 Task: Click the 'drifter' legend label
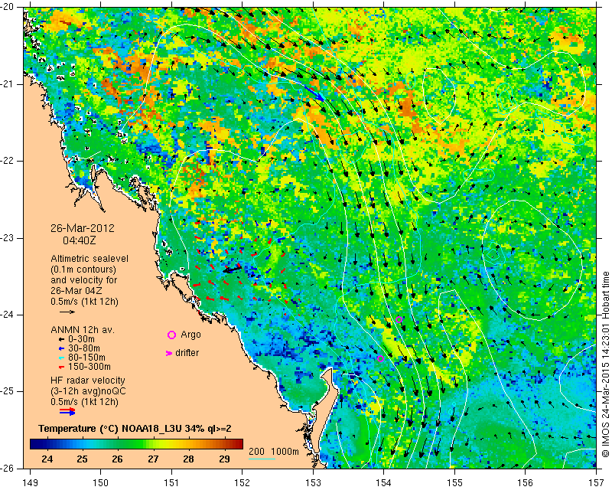click(187, 353)
